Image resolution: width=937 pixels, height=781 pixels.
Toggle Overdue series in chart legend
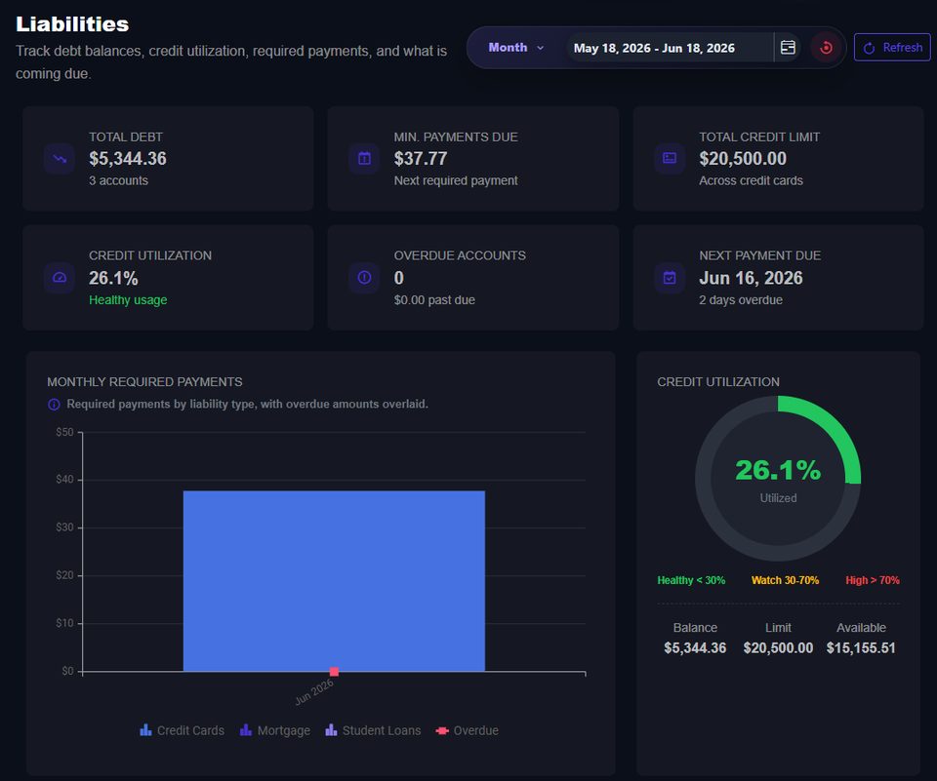click(x=468, y=730)
